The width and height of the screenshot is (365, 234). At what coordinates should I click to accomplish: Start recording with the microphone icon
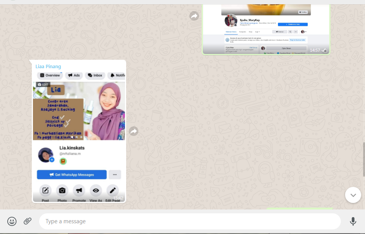click(353, 221)
